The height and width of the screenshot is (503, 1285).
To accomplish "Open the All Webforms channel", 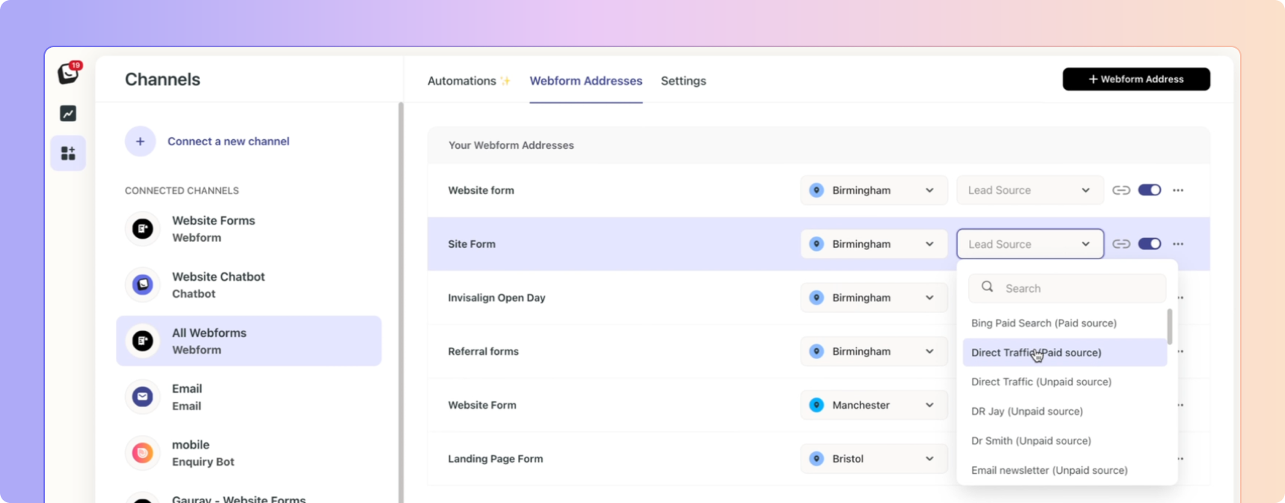I will 249,341.
